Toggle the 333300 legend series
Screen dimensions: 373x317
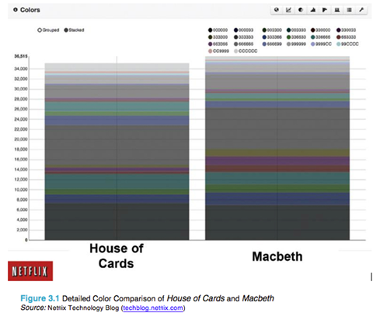coord(218,37)
